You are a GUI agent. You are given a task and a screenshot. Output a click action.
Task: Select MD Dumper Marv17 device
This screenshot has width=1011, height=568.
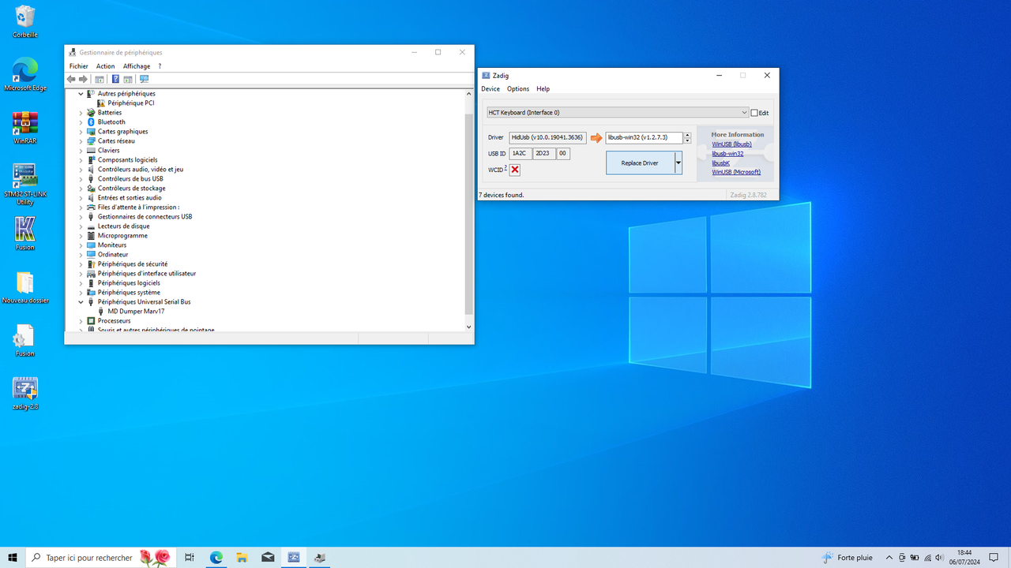pos(136,312)
